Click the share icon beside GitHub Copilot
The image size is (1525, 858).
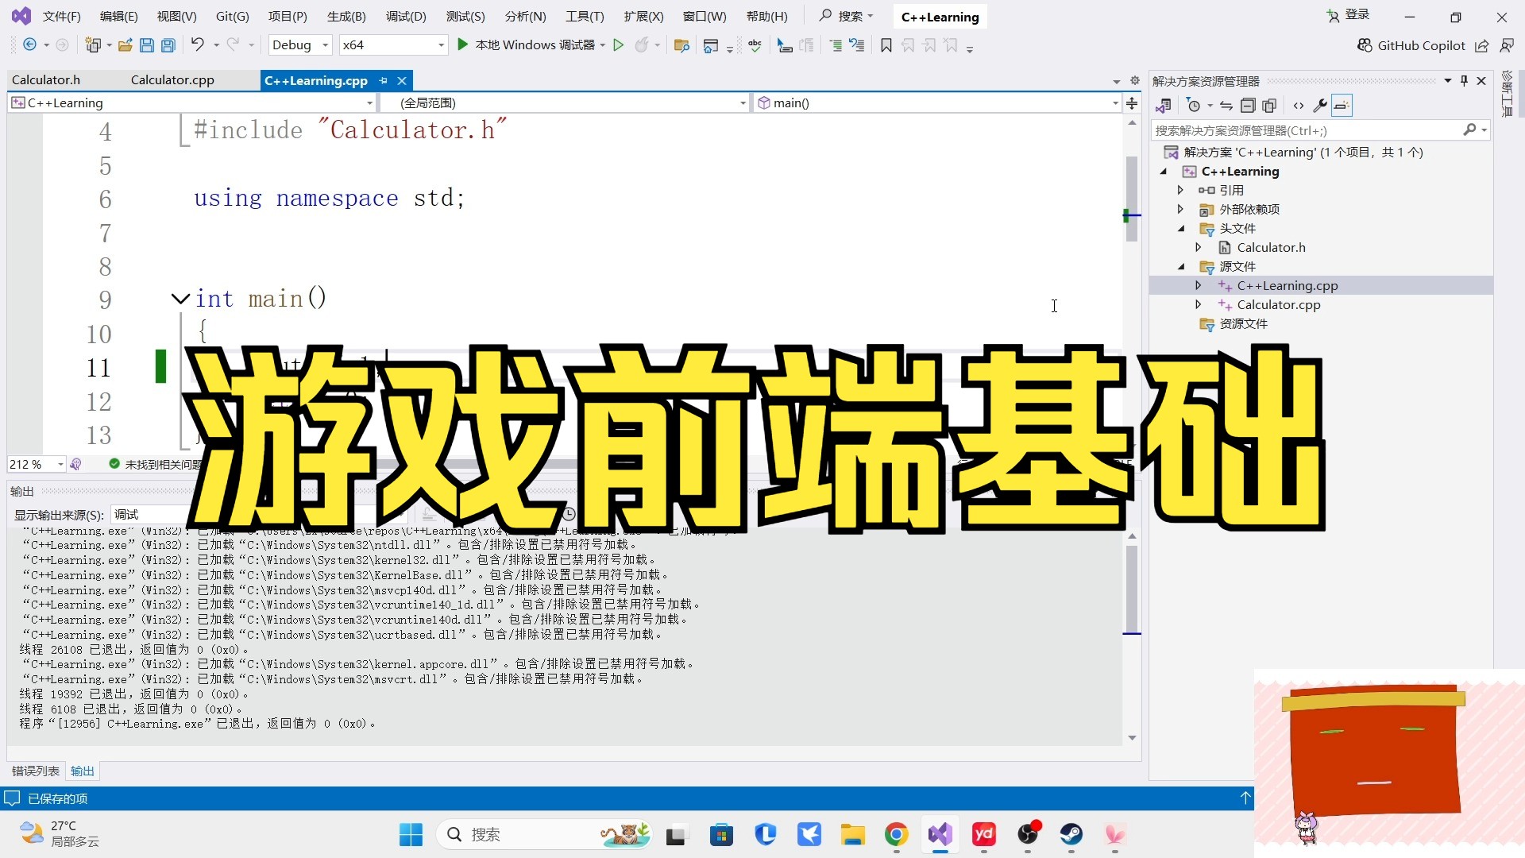pos(1482,45)
